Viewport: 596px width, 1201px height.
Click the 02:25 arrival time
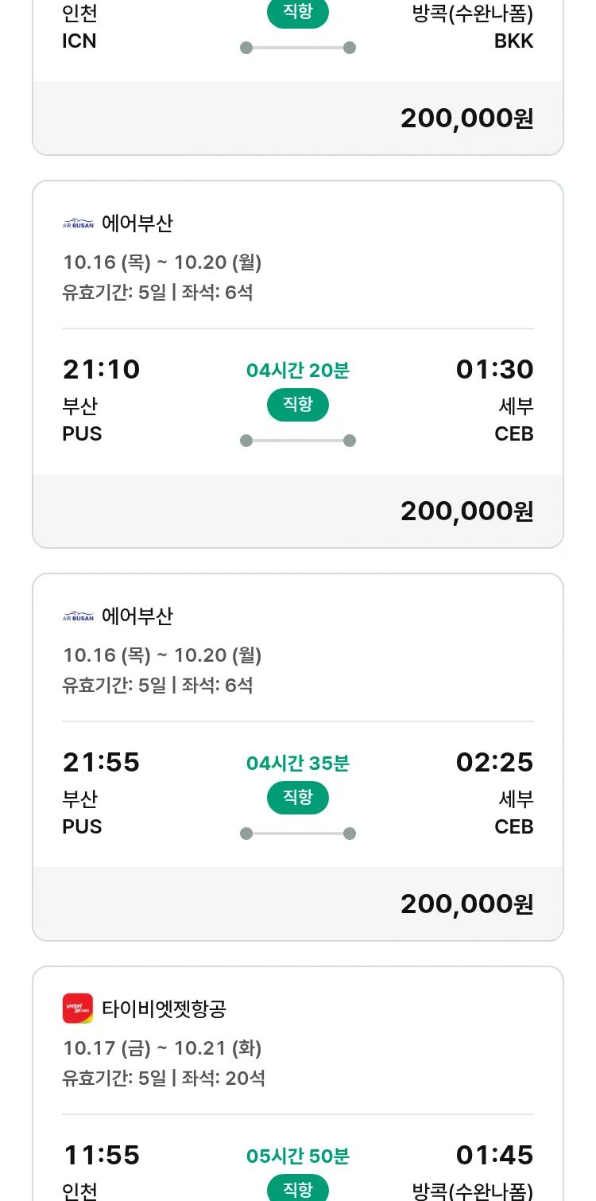pyautogui.click(x=494, y=762)
